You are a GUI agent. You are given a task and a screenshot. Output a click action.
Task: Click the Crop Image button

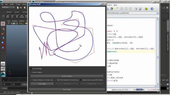coord(42,84)
